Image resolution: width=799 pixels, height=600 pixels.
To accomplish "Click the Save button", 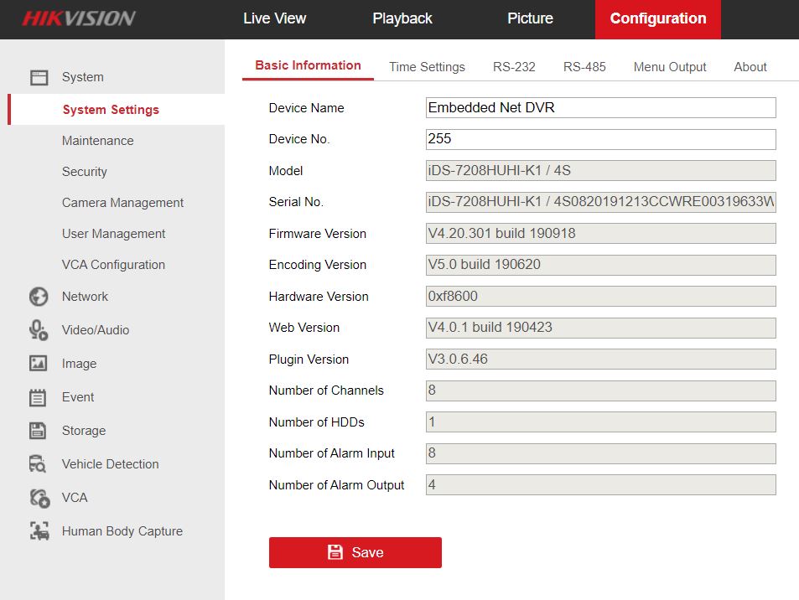I will (355, 552).
